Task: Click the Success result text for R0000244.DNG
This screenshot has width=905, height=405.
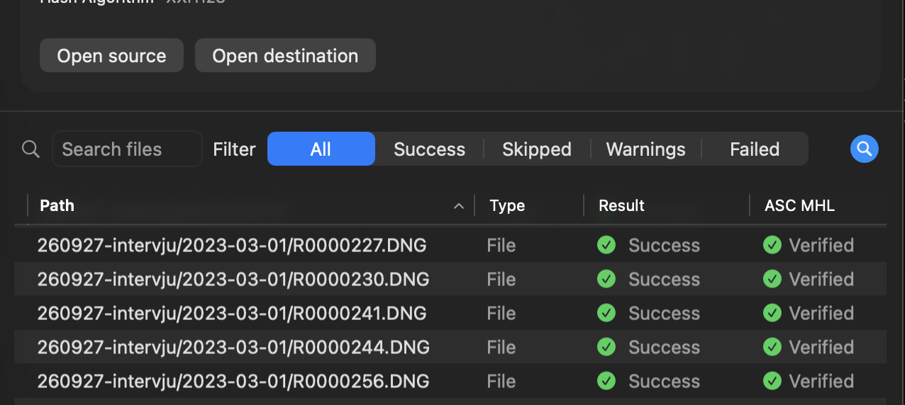Action: tap(664, 347)
